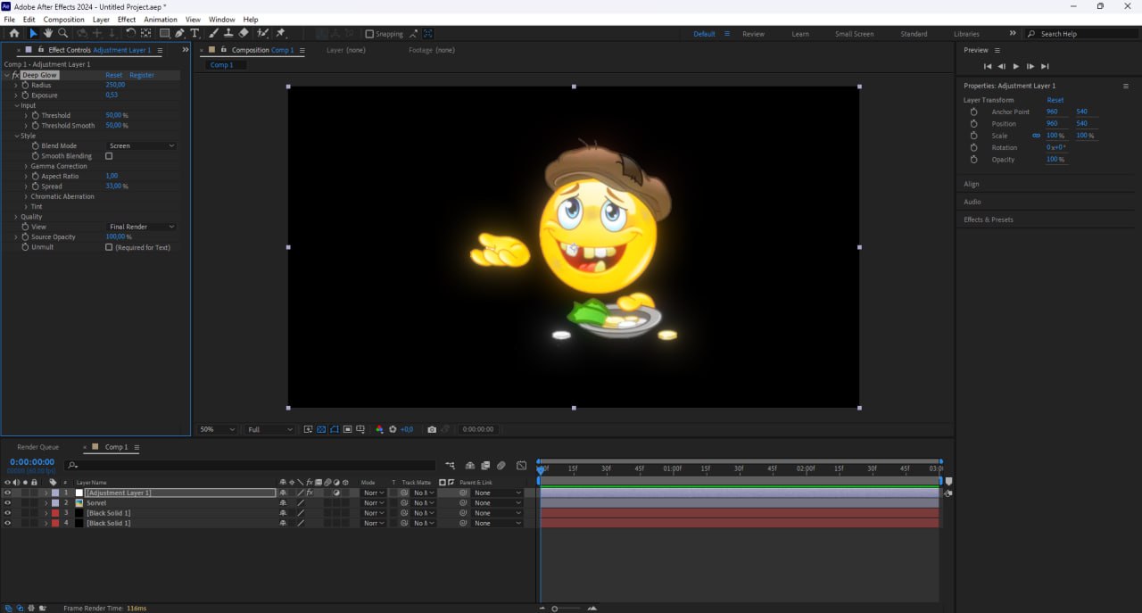This screenshot has width=1142, height=613.
Task: Check the Smooth Blending checkbox
Action: [x=109, y=156]
